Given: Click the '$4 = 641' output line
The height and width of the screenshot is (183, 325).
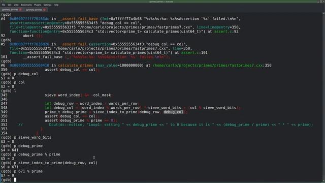Looking at the screenshot, I should [10, 150].
